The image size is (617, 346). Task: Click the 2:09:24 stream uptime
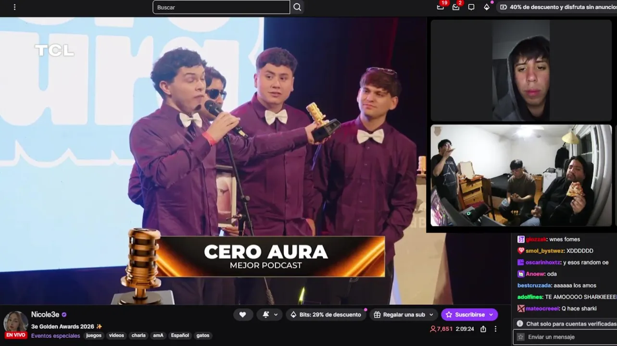click(465, 329)
